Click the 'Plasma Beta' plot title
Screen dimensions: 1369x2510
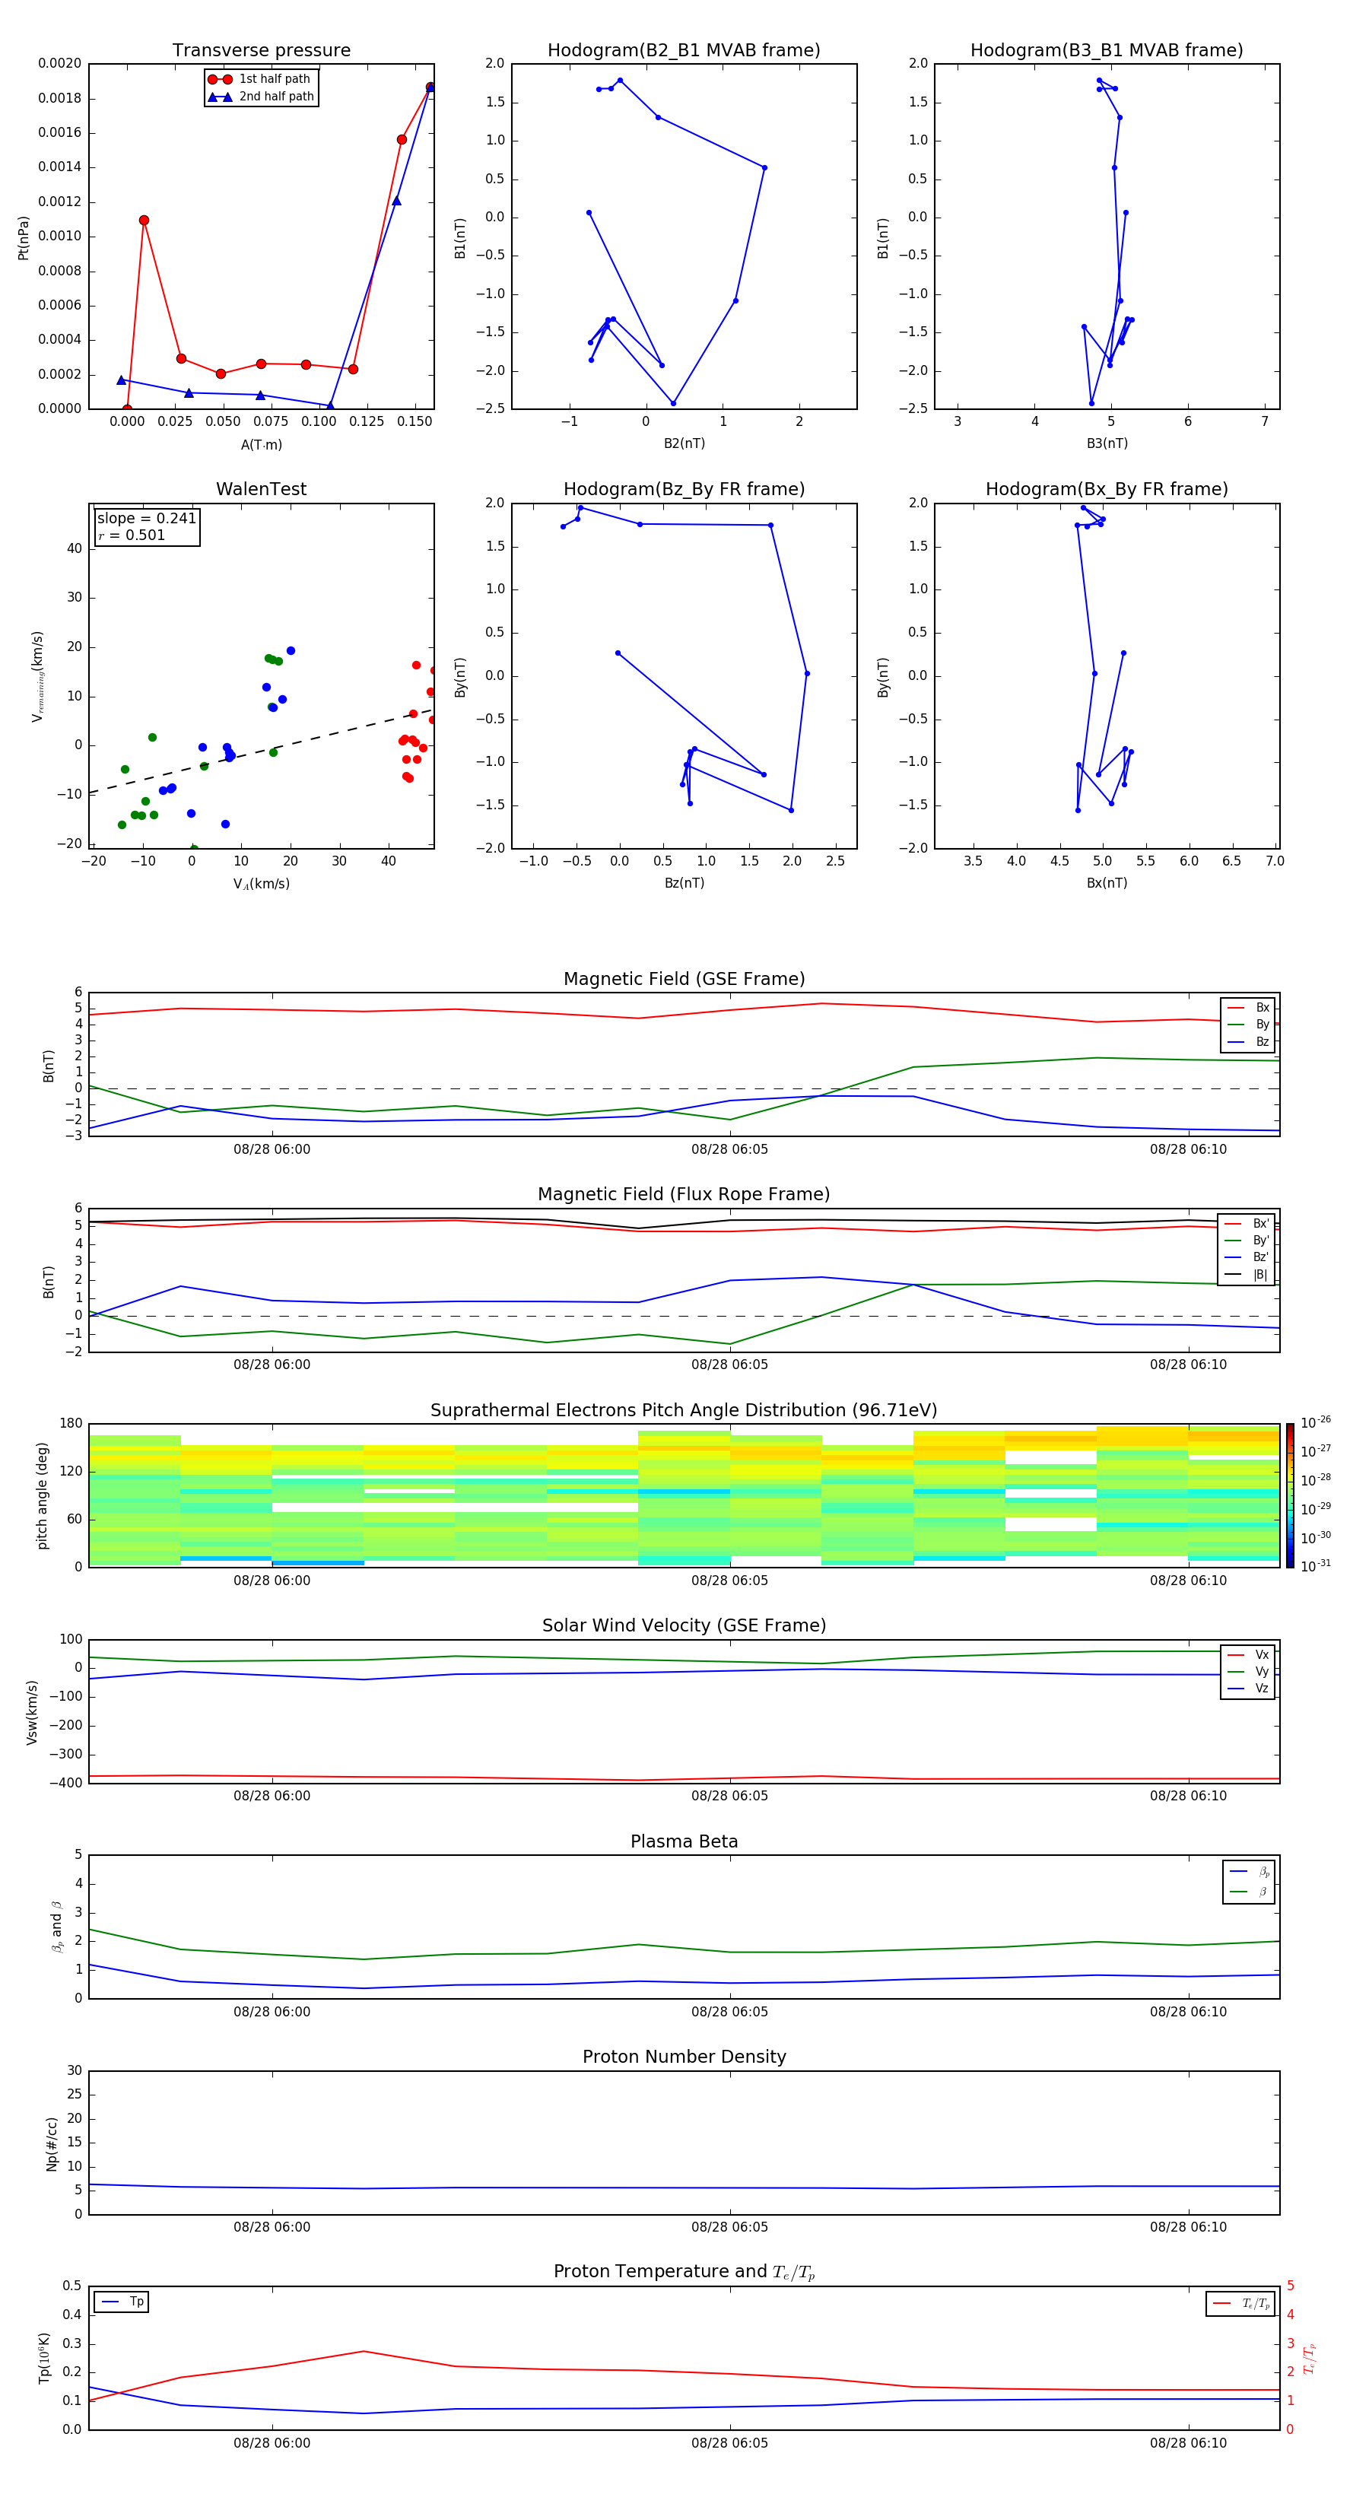684,1842
